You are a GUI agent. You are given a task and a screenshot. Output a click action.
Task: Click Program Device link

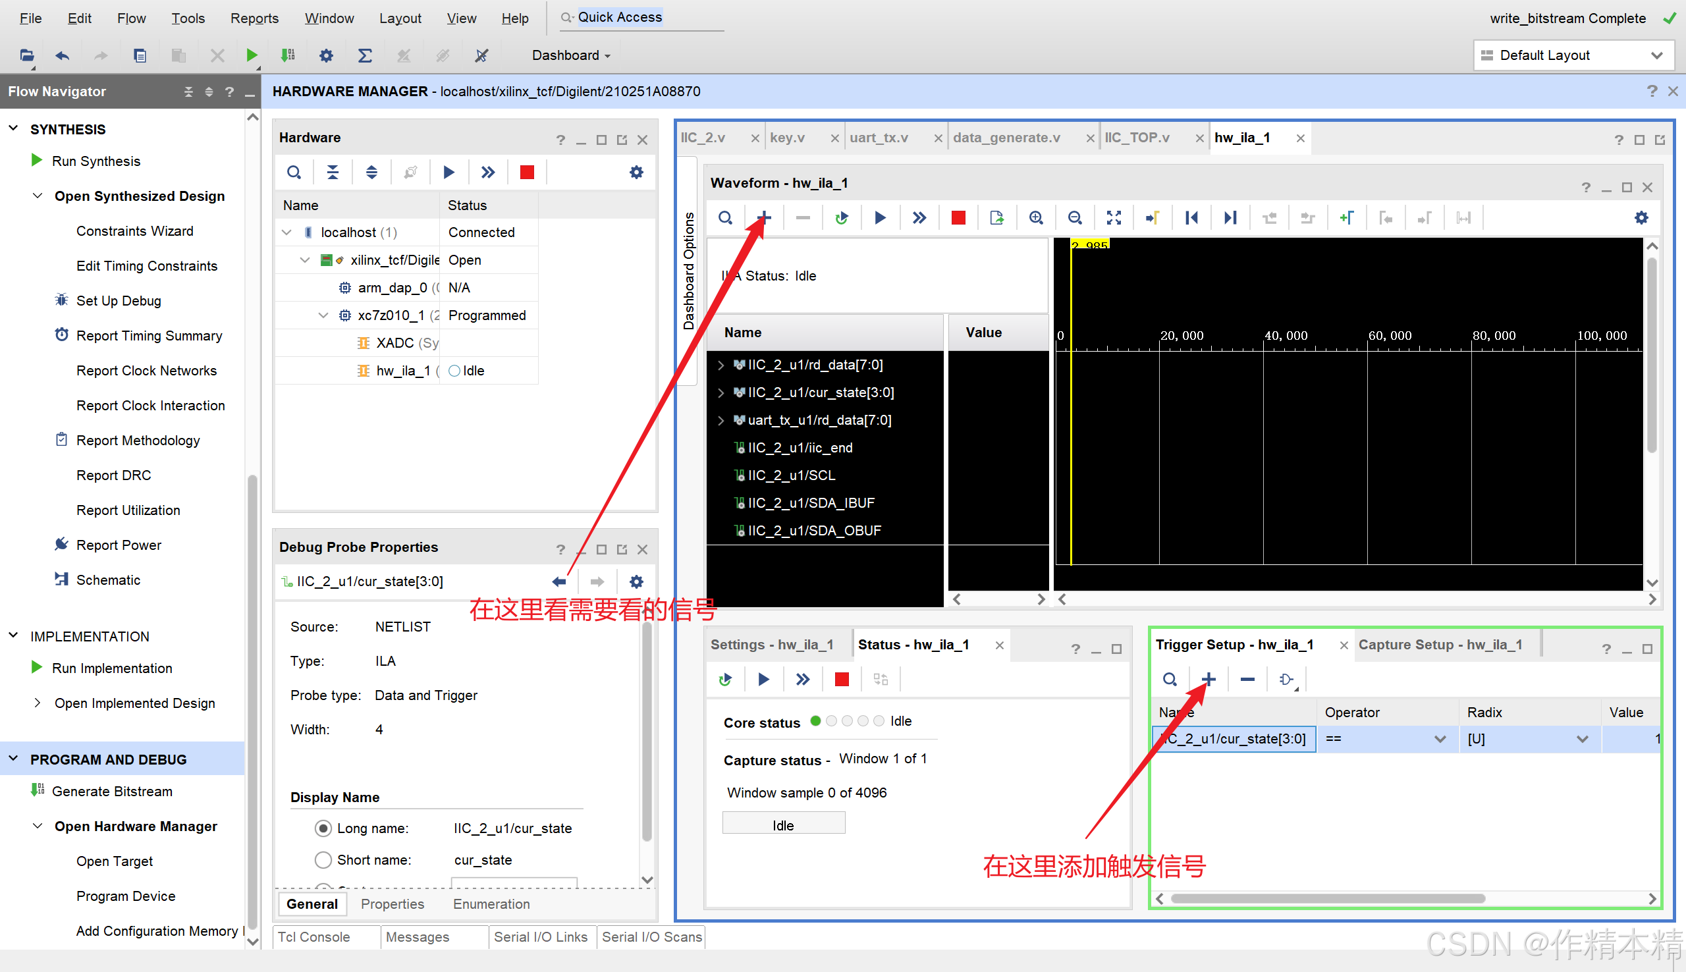tap(126, 896)
